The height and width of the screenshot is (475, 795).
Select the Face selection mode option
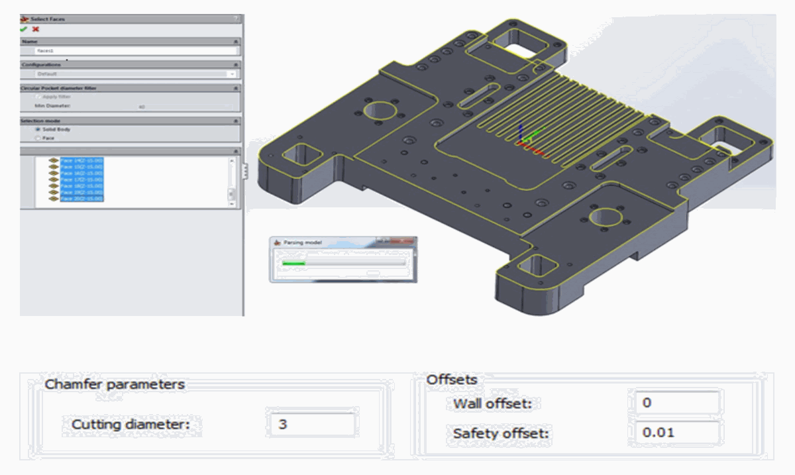[x=37, y=138]
